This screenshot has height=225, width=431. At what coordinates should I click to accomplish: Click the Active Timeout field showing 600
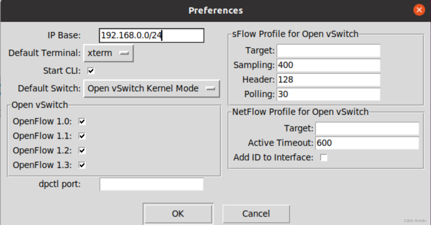click(x=367, y=143)
